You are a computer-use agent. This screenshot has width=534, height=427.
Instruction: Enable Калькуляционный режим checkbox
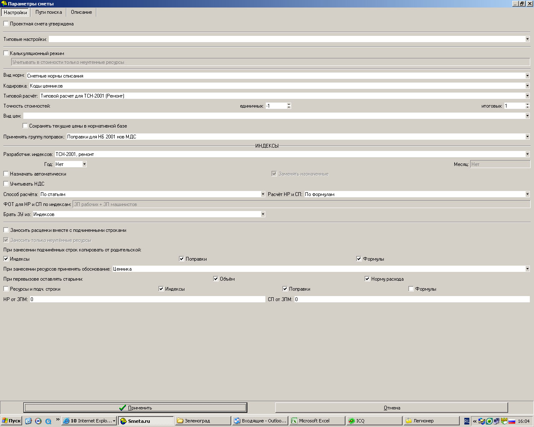pos(6,53)
